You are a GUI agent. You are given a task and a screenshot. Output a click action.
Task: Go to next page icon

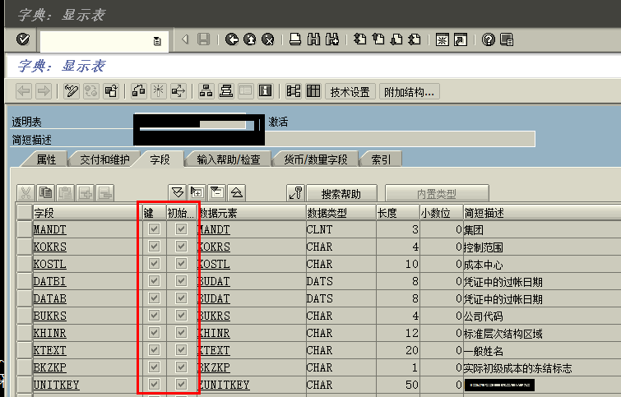pyautogui.click(x=396, y=39)
